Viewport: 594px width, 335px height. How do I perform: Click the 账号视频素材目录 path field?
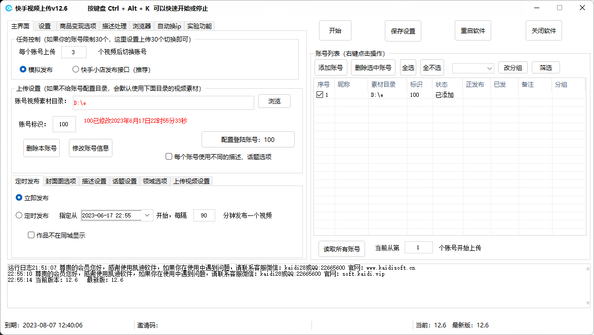coord(163,103)
